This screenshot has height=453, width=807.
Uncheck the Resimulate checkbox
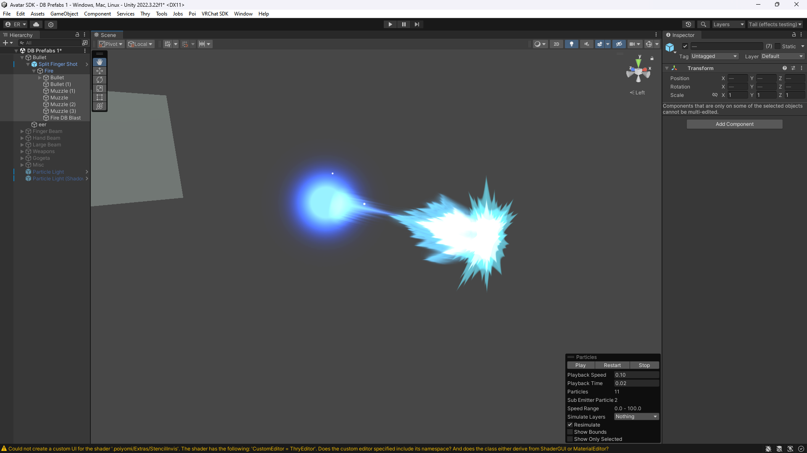point(570,425)
